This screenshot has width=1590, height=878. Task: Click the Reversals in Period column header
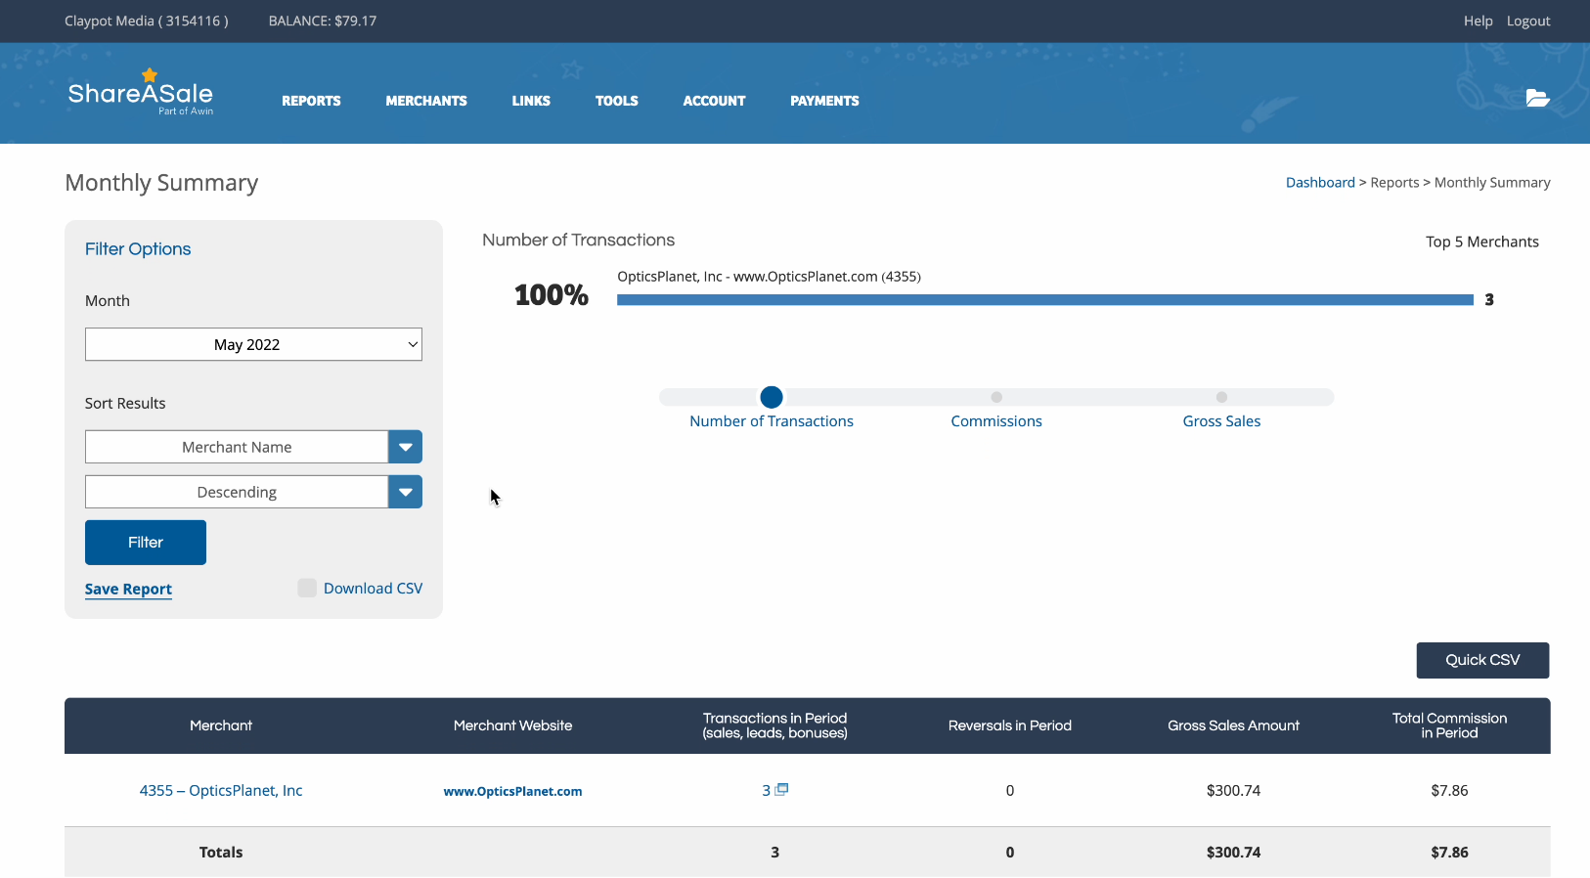[x=1010, y=725]
